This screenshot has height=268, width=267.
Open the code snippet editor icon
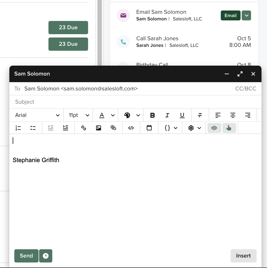coord(131,128)
